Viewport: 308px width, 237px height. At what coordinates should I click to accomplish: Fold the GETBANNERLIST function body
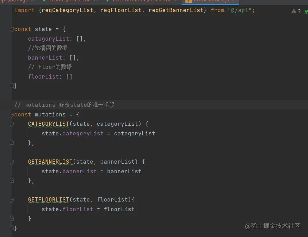(x=12, y=162)
